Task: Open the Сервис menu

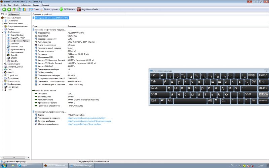Action: pyautogui.click(x=35, y=5)
